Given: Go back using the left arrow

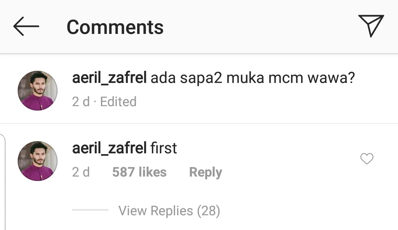Looking at the screenshot, I should (26, 27).
